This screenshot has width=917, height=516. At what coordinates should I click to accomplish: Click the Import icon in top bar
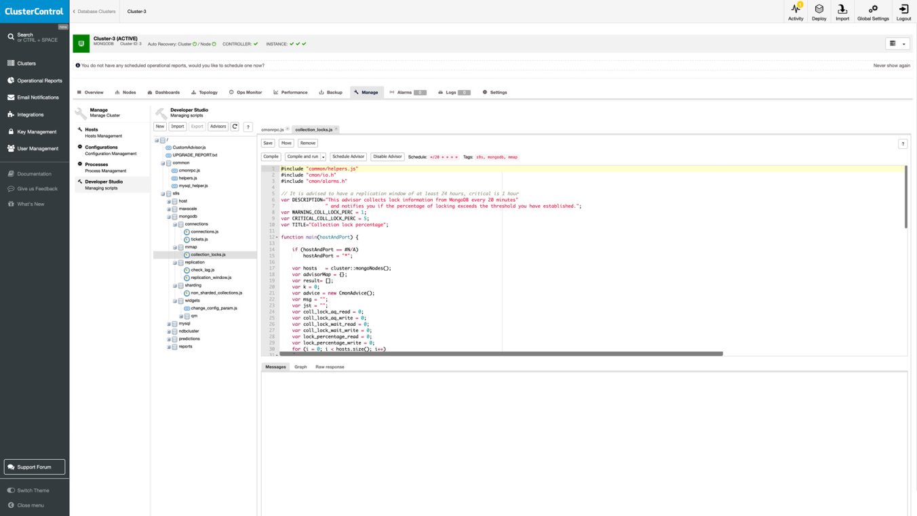pyautogui.click(x=842, y=9)
